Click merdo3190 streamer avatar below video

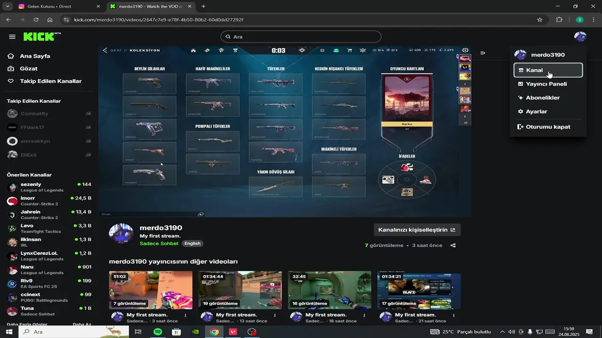tap(121, 233)
